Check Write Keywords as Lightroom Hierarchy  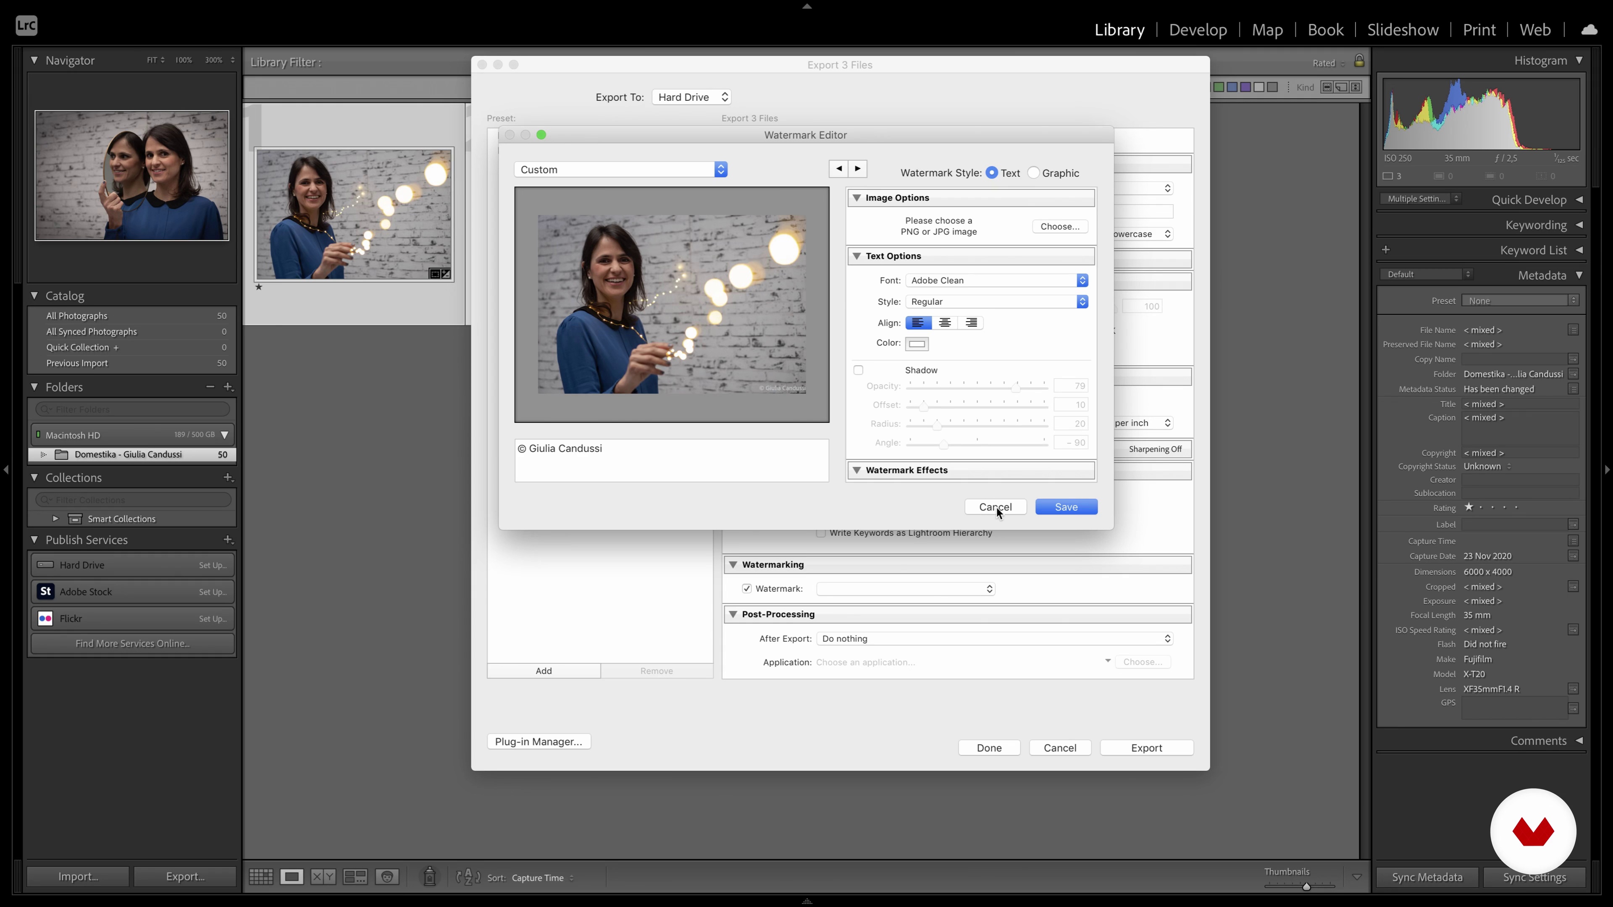pyautogui.click(x=821, y=533)
